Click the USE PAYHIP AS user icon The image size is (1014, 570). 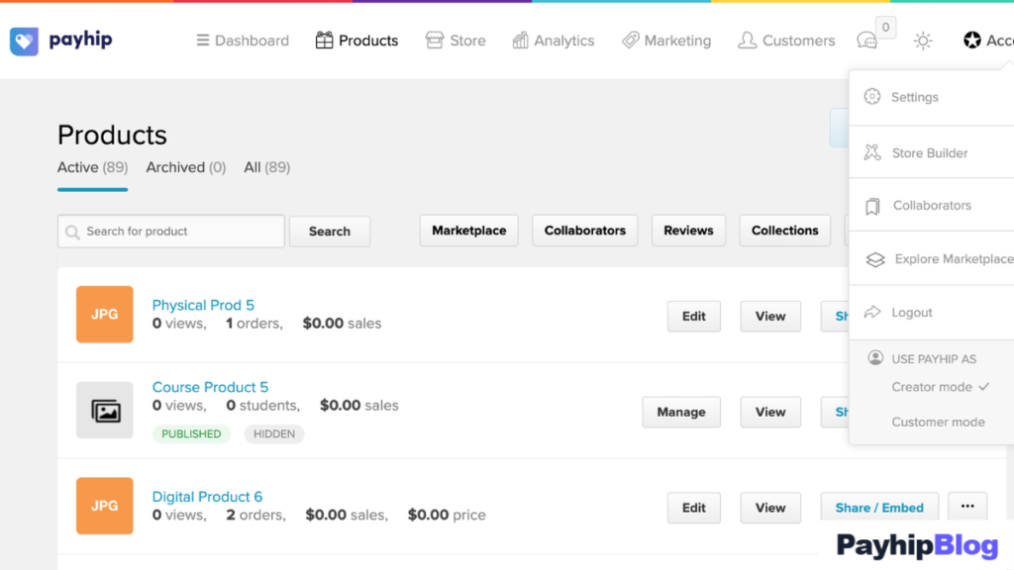point(875,358)
